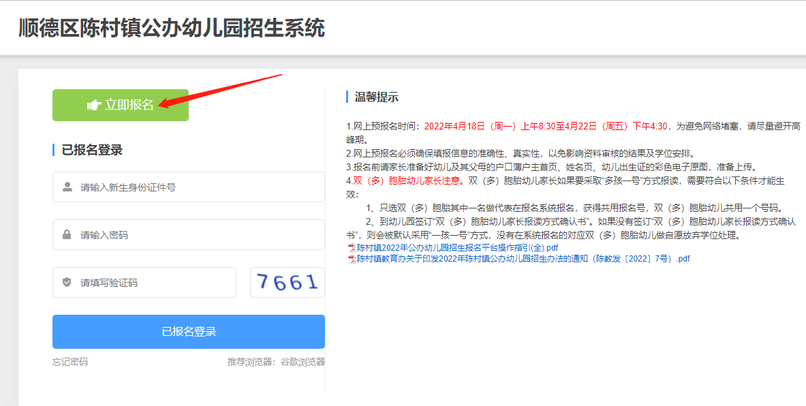Open 陈村镇2022年公办幼儿园招生报名平台操作指引 PDF link
Screen dimensions: 806x406
pos(457,247)
